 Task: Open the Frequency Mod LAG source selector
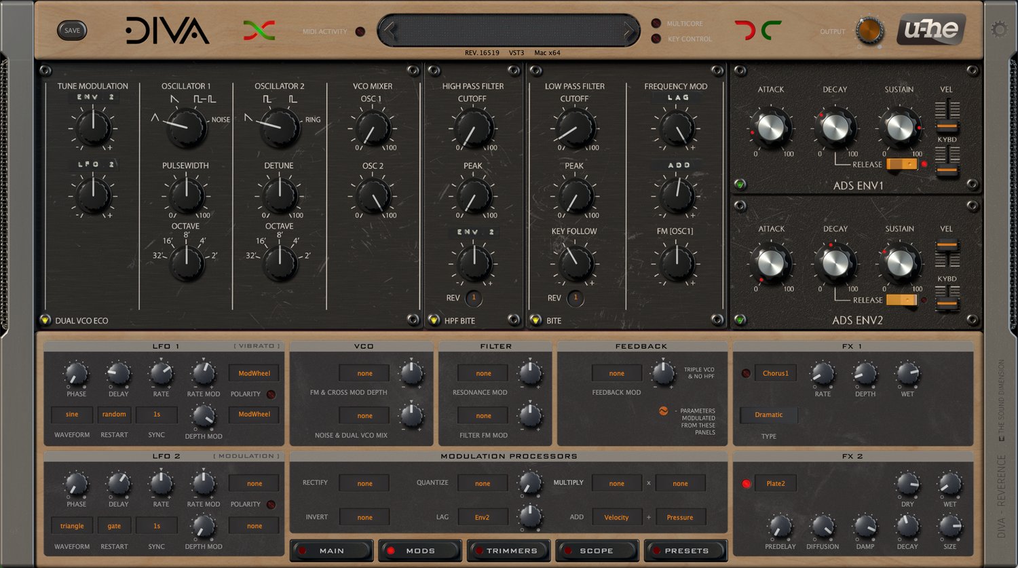678,98
